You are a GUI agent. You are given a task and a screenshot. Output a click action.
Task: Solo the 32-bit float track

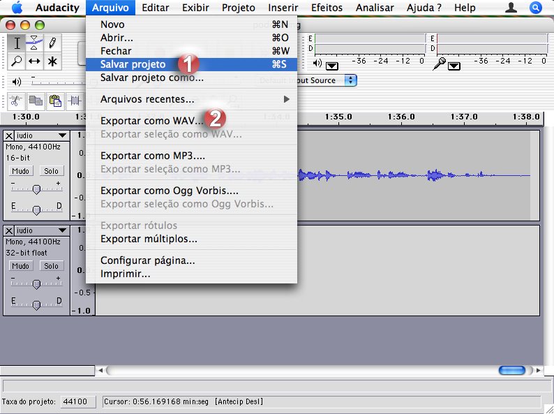click(x=51, y=266)
